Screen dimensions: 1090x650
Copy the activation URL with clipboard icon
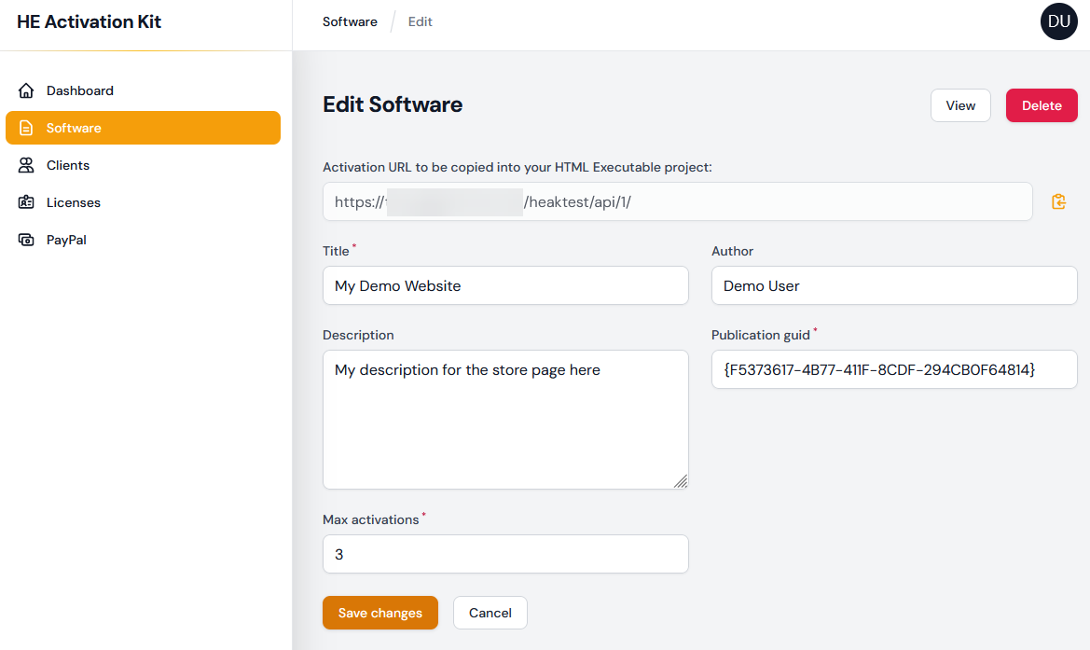pos(1058,201)
